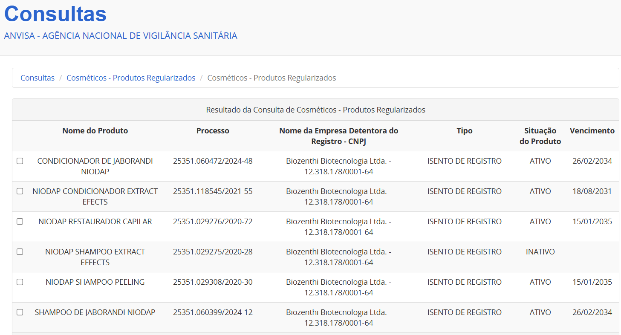This screenshot has height=335, width=621.
Task: Select checkbox for NIODAP RESTAURADOR CAPILAR
Action: (x=20, y=222)
